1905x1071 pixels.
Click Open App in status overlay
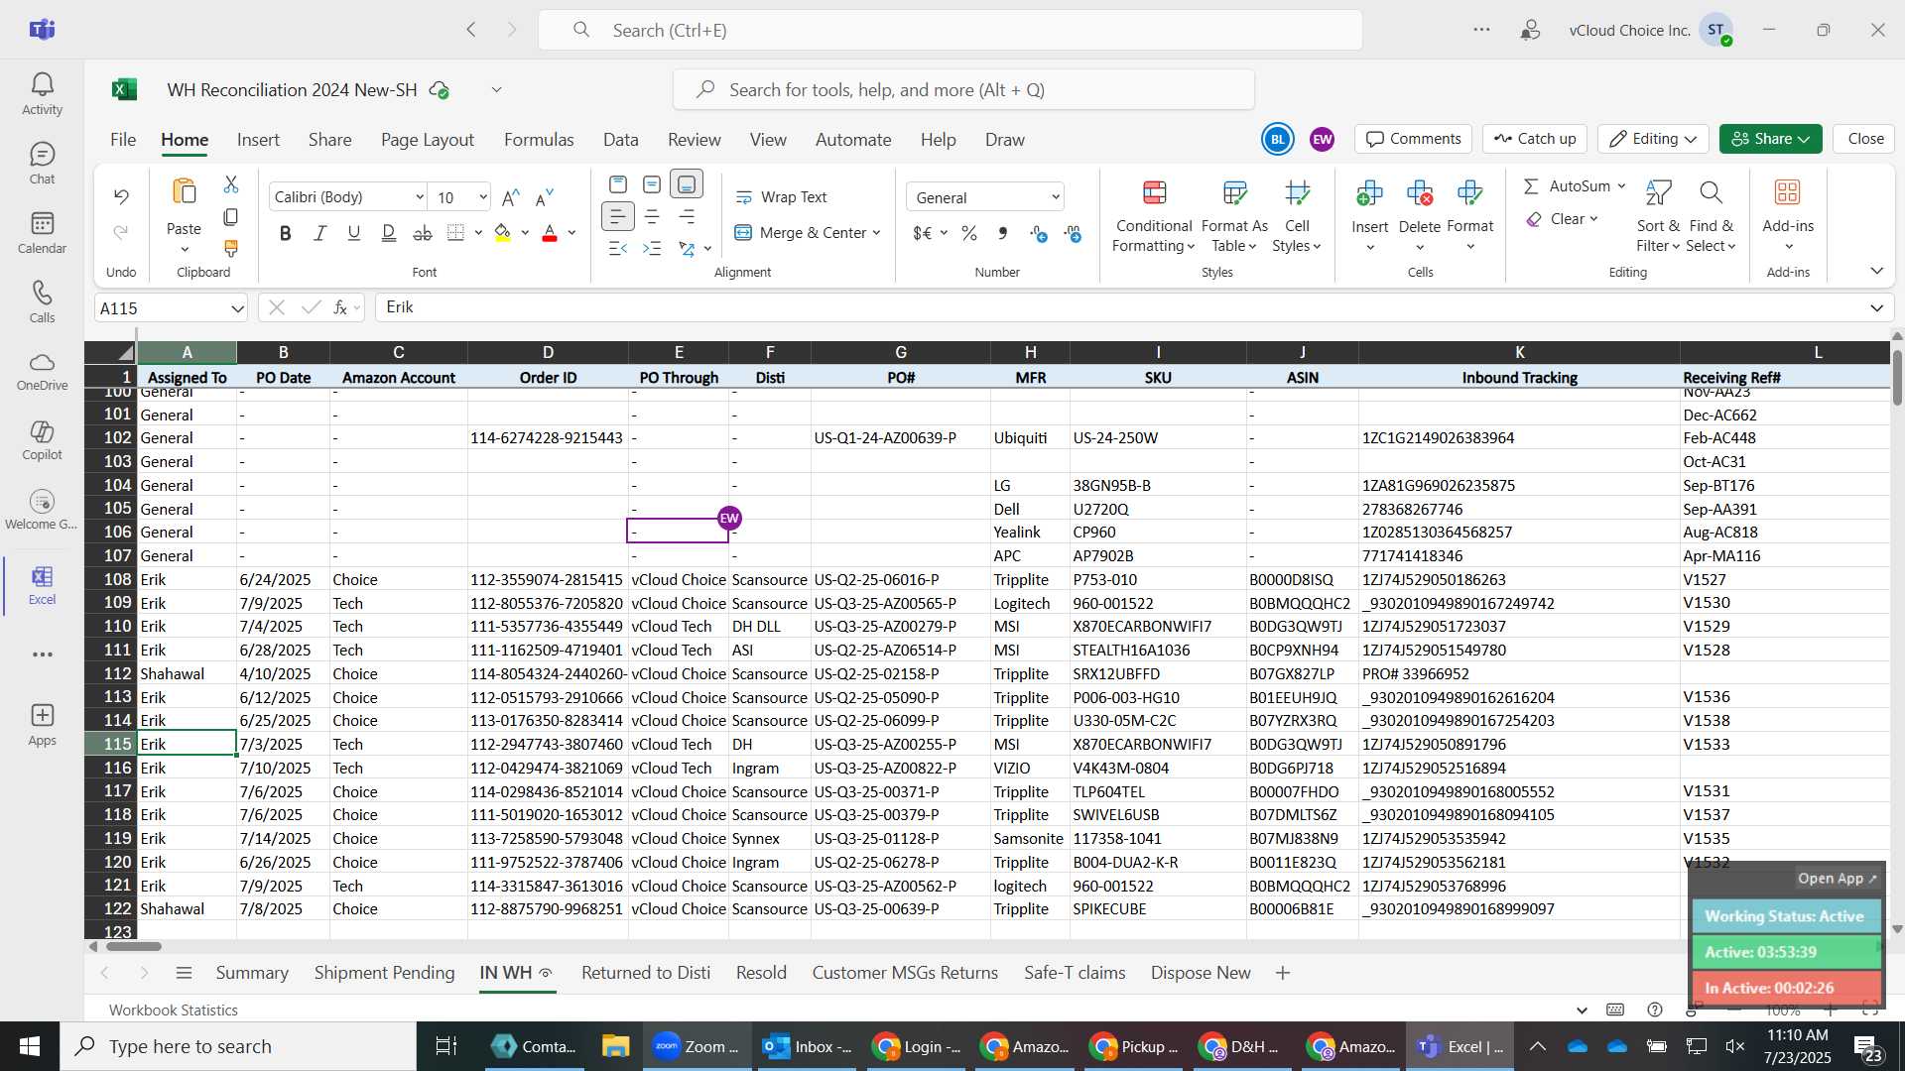[x=1837, y=879]
